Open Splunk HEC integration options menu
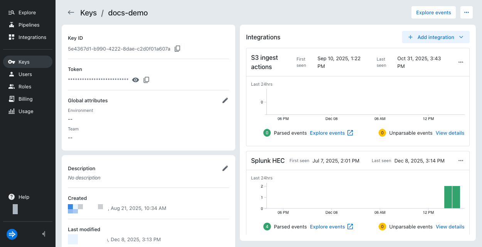 tap(460, 161)
